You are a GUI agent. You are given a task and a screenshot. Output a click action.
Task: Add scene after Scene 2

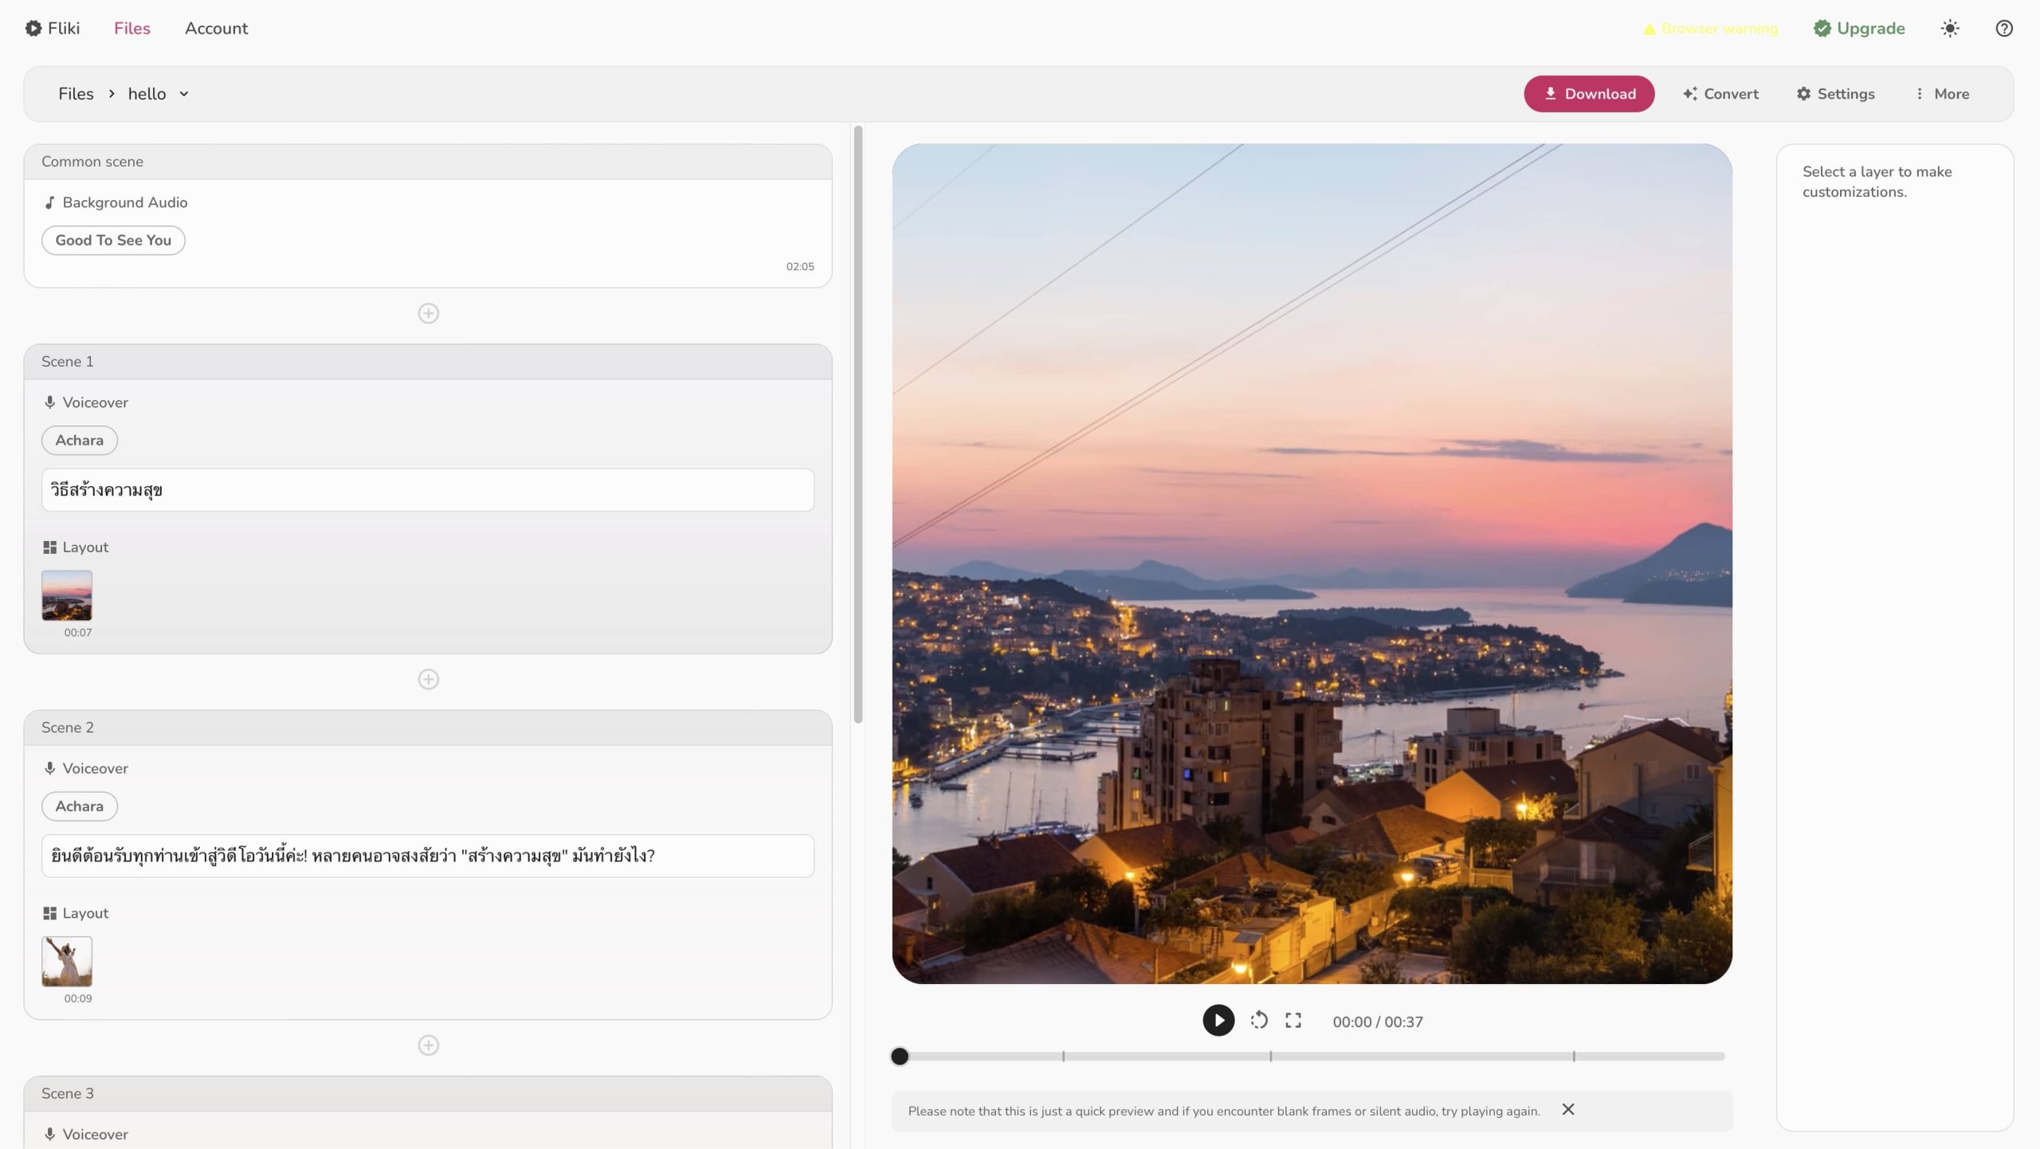(x=428, y=1045)
